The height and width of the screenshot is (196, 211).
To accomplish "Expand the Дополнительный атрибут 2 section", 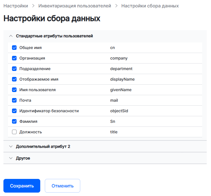I will point(11,146).
